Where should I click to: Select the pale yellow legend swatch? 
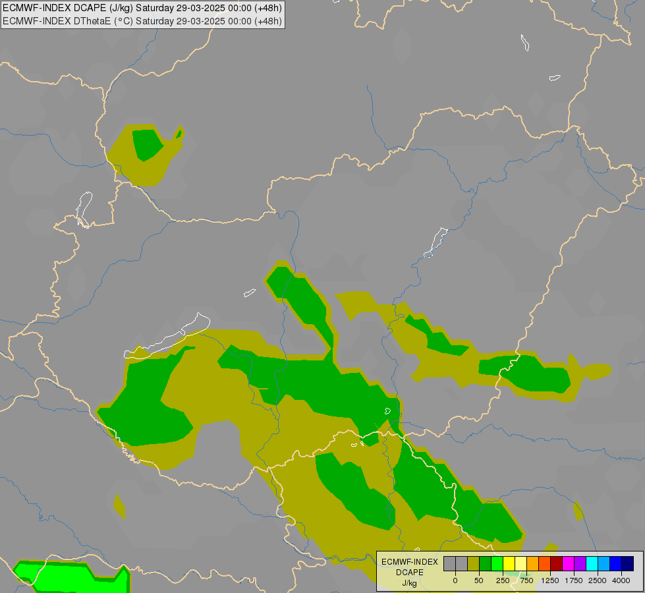pyautogui.click(x=520, y=563)
